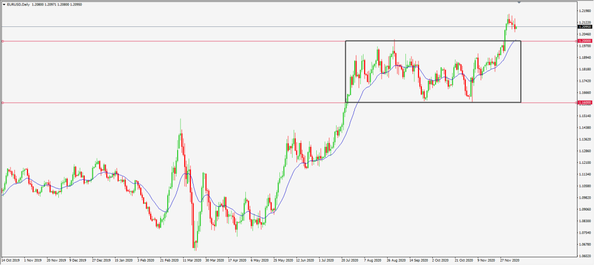
Task: Click the 1.13620 label on price axis
Action: (585, 139)
